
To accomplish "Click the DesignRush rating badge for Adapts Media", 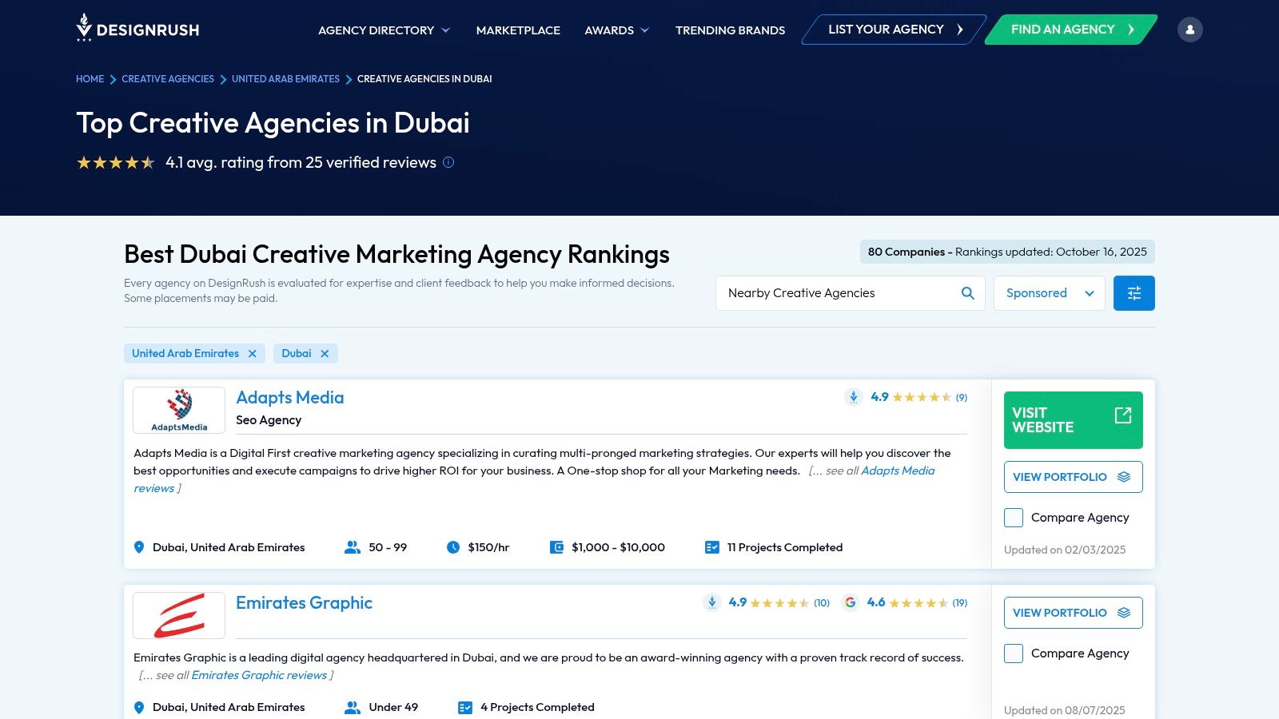I will (x=853, y=397).
